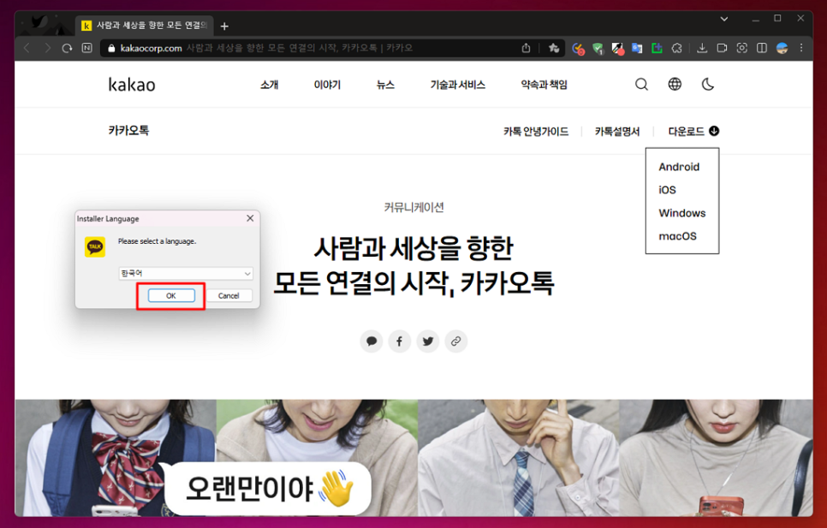The height and width of the screenshot is (528, 827).
Task: Click OK in Installer Language dialog
Action: tap(171, 295)
